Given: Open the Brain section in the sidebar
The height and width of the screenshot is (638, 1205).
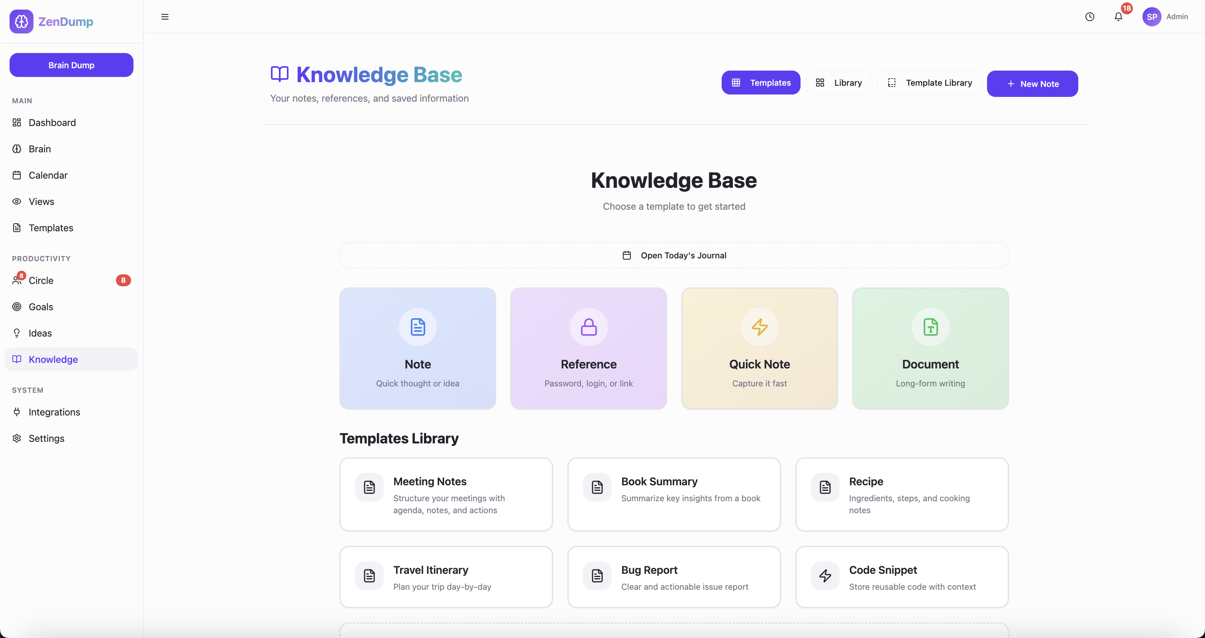Looking at the screenshot, I should pyautogui.click(x=40, y=149).
